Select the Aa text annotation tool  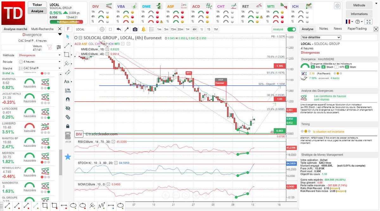(x=67, y=81)
